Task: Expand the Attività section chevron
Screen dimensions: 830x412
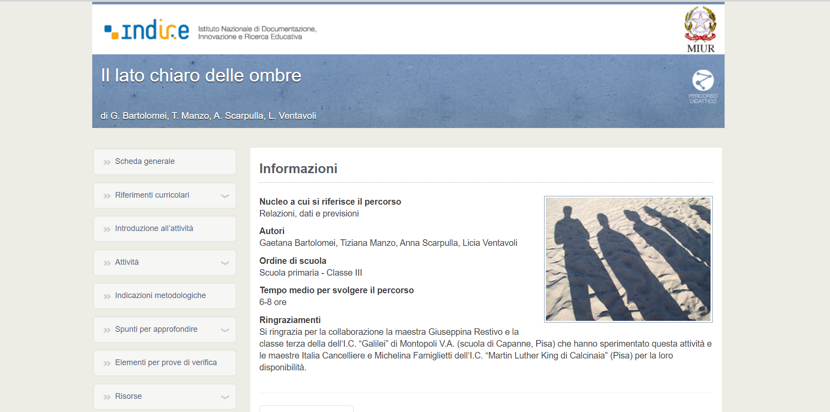Action: click(225, 263)
